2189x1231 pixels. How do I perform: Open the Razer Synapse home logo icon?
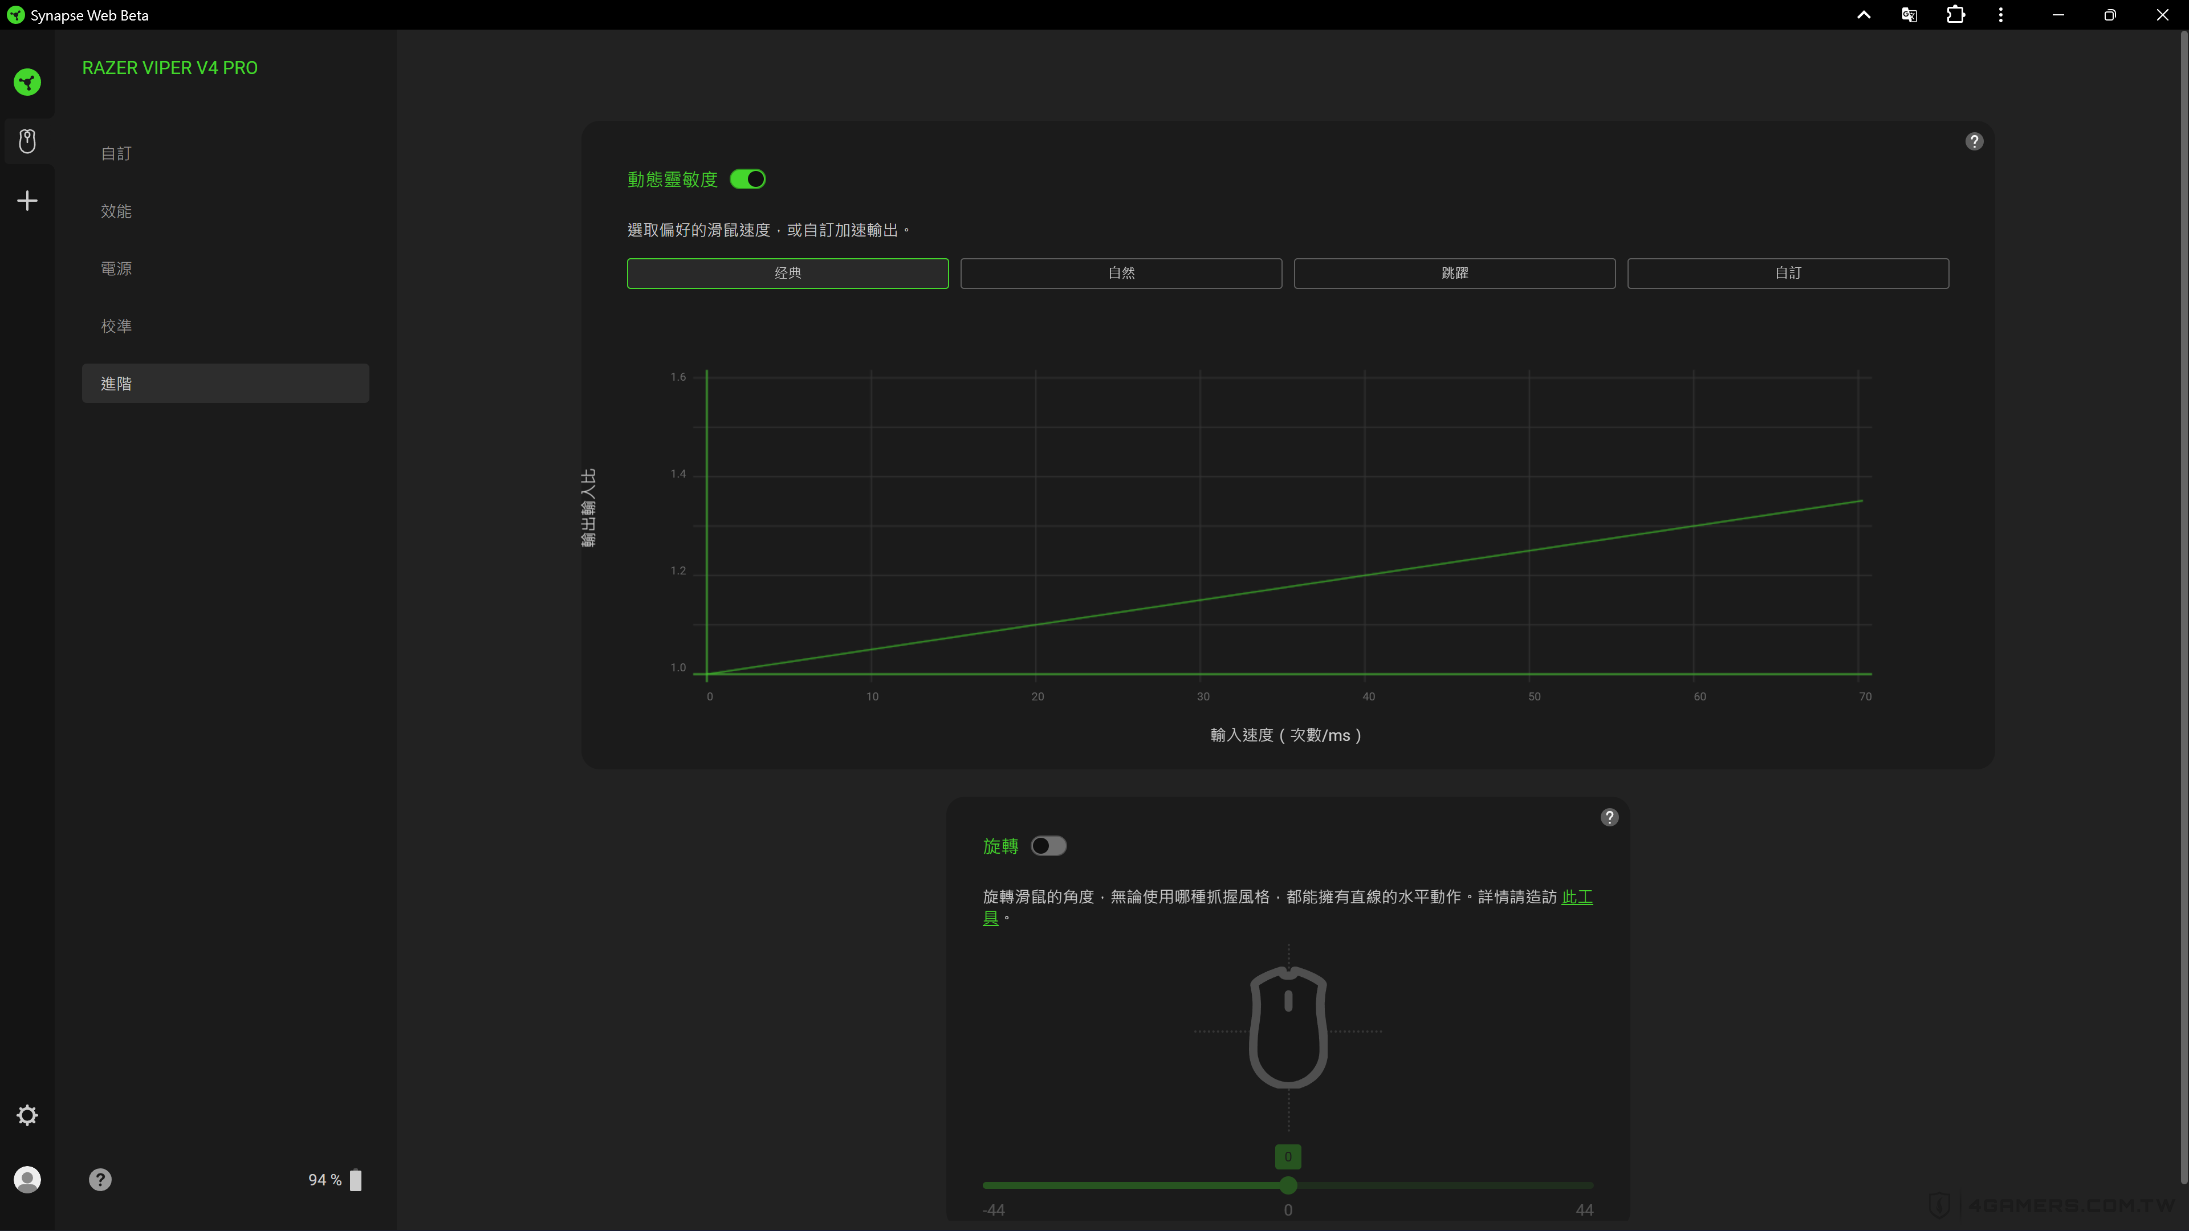(27, 83)
